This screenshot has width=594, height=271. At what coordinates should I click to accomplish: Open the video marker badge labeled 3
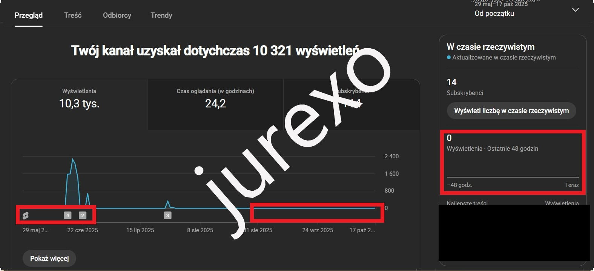point(168,215)
